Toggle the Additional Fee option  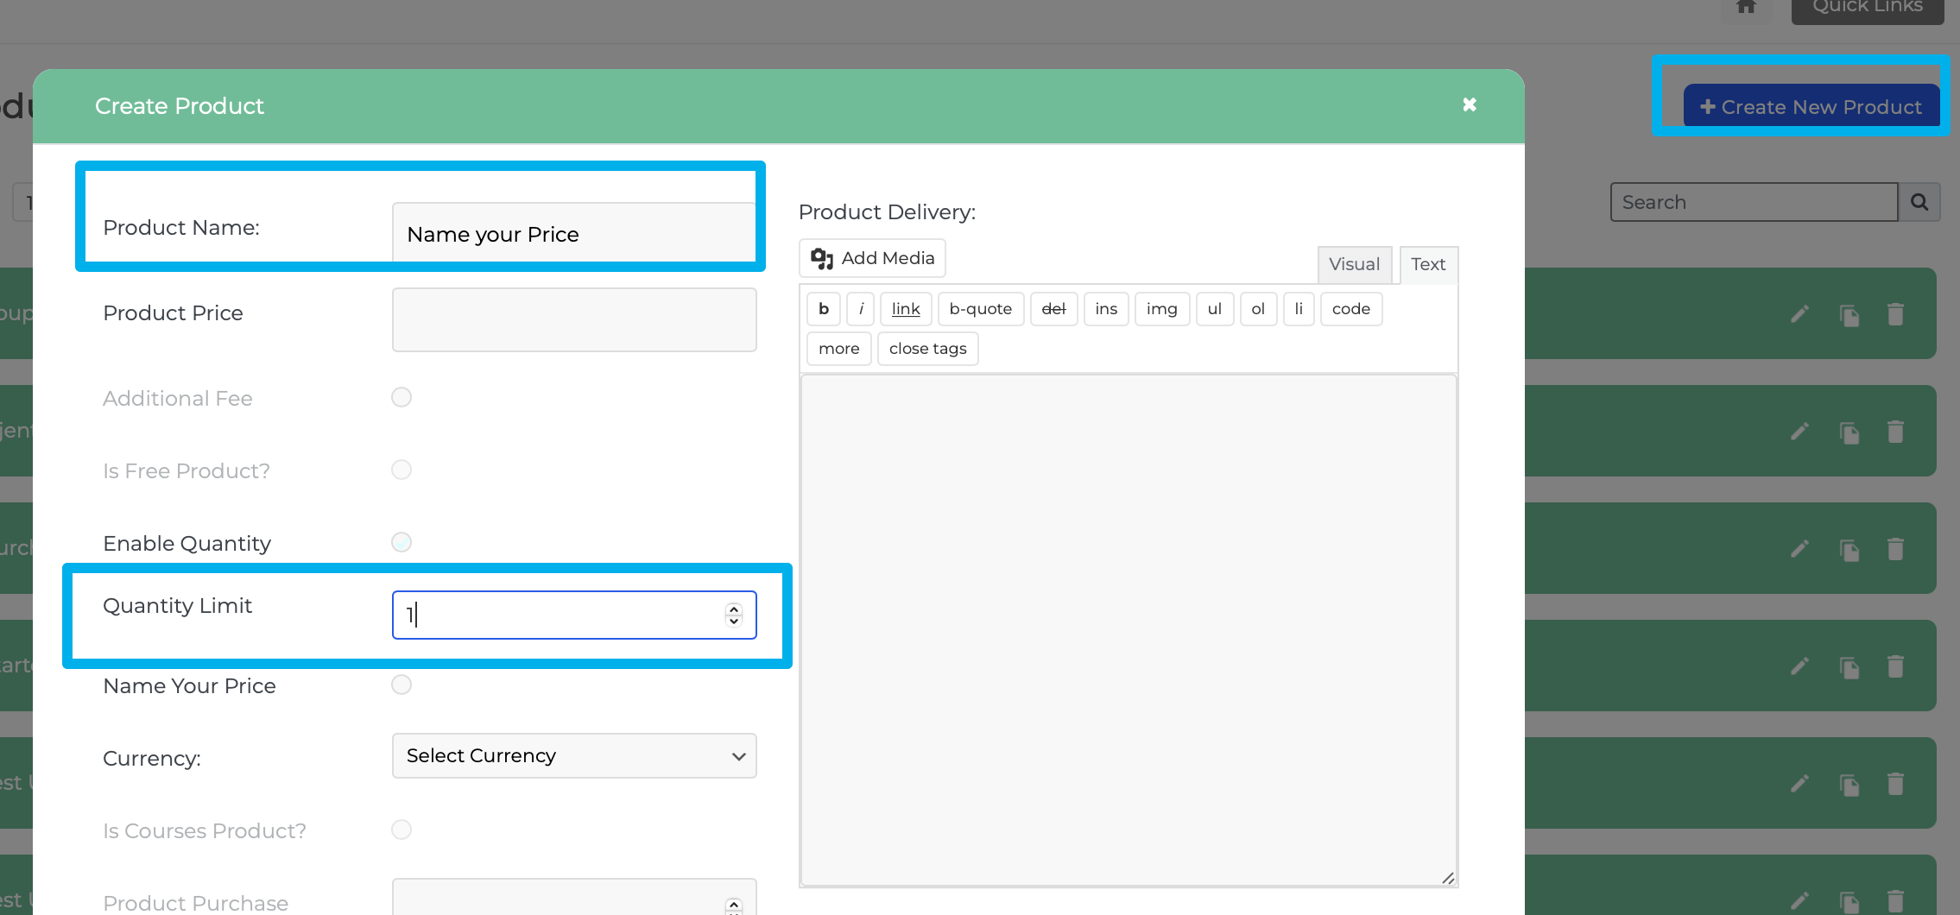401,397
